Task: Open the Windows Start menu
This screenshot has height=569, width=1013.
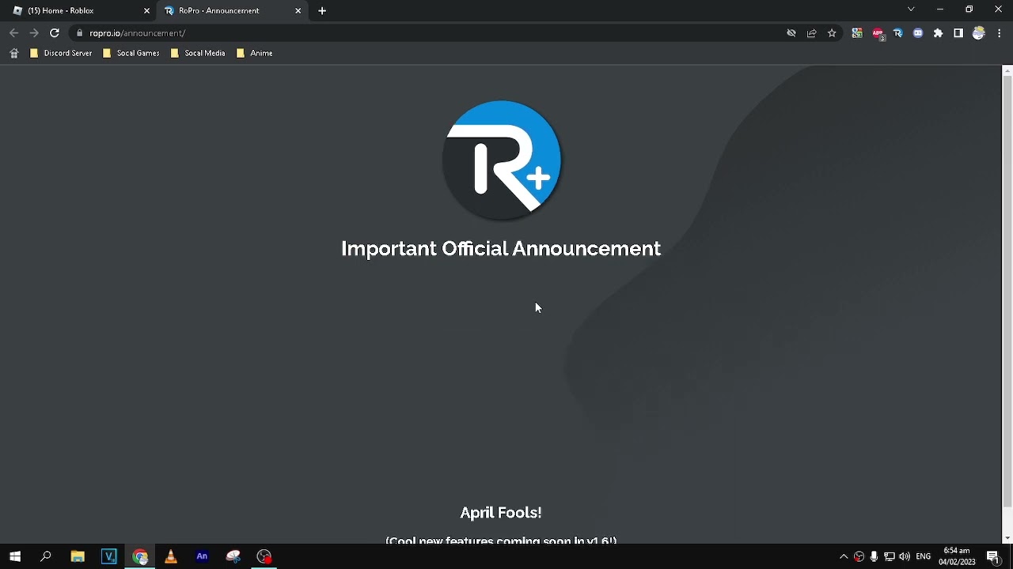Action: [x=15, y=556]
